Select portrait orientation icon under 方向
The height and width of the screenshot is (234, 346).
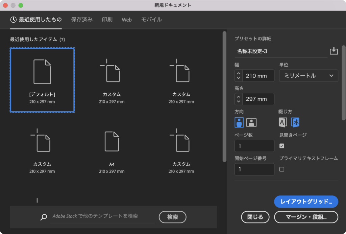239,122
